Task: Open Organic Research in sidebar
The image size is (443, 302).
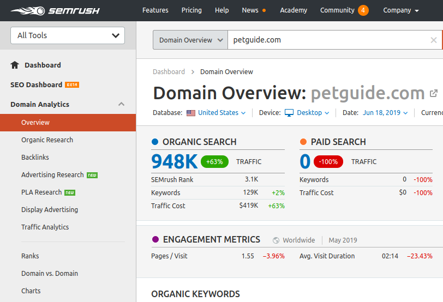Action: 47,140
